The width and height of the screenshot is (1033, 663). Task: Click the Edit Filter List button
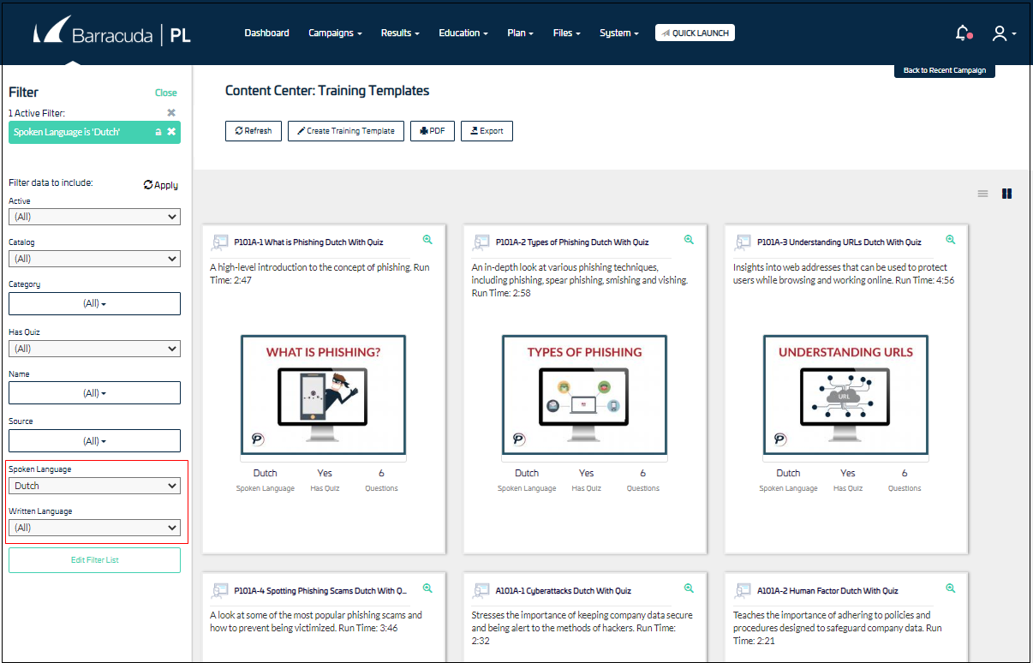94,560
